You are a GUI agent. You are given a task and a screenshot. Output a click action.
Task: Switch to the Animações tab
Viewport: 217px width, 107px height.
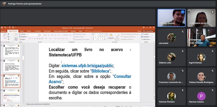coord(47,31)
